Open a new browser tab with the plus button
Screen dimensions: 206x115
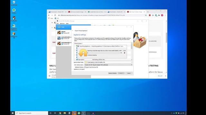[x=148, y=12]
